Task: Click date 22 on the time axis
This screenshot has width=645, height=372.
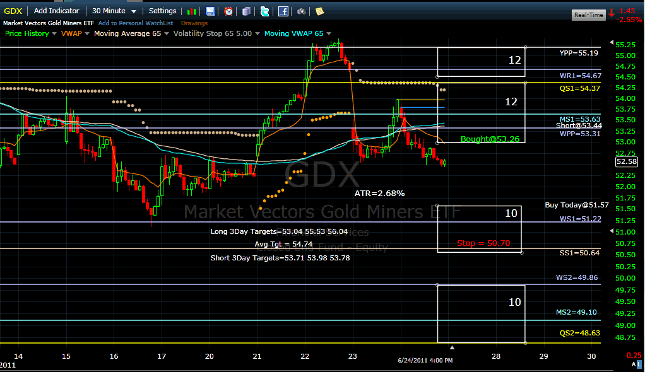Action: tap(305, 356)
